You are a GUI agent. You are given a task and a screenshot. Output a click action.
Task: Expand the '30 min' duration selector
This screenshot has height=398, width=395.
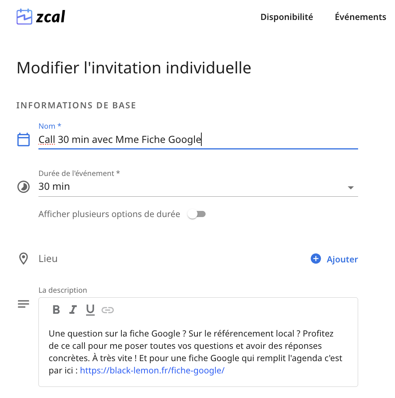[x=350, y=187]
